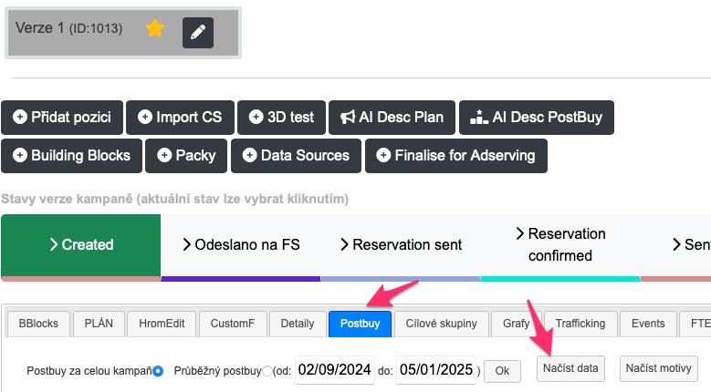Open Data Sources

[x=296, y=156]
